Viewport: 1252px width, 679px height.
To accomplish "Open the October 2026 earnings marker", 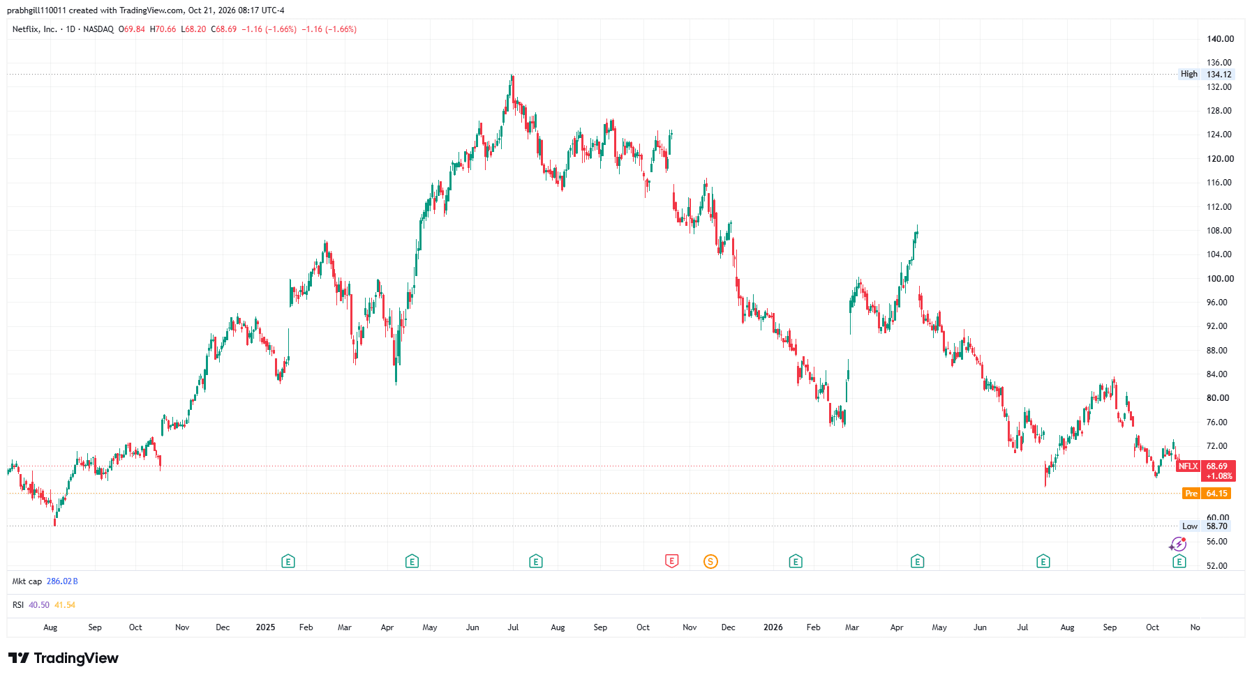I will pos(1179,561).
